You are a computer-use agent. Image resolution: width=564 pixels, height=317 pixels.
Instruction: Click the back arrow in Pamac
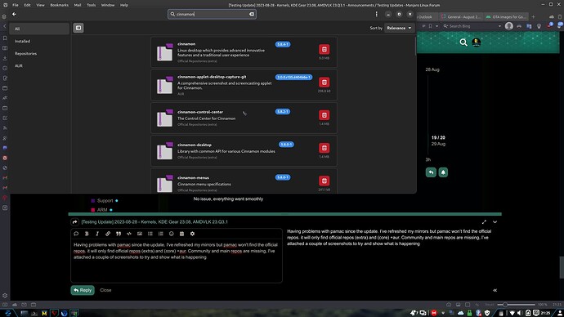click(14, 14)
